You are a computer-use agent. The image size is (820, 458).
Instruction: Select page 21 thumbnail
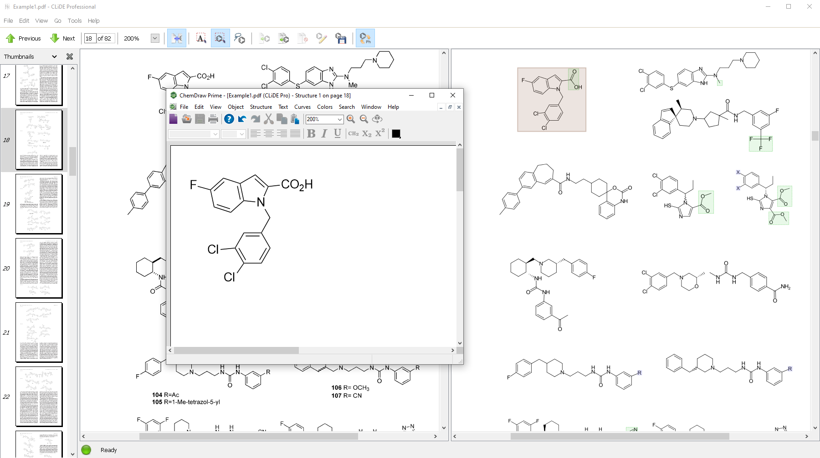click(39, 332)
